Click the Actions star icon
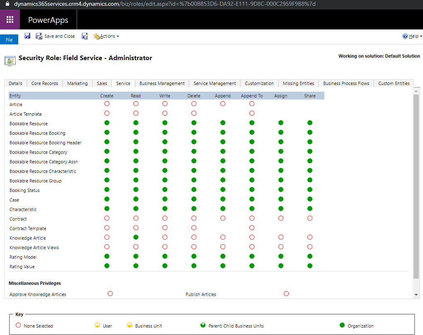423x335 pixels. (x=96, y=36)
